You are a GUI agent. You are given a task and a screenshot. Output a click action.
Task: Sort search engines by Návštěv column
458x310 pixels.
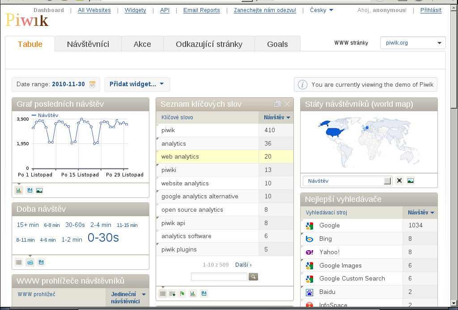pyautogui.click(x=420, y=213)
